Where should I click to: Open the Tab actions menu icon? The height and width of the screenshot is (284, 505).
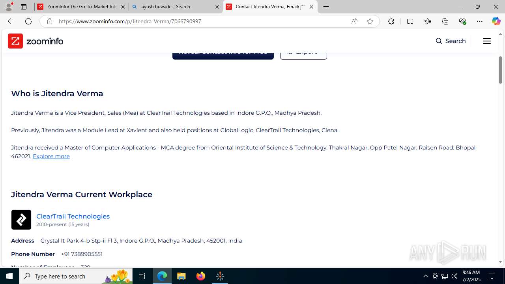(x=24, y=7)
